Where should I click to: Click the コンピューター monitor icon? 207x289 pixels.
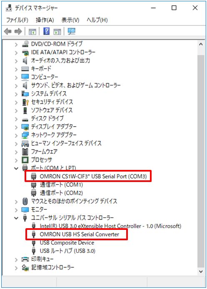point(25,77)
